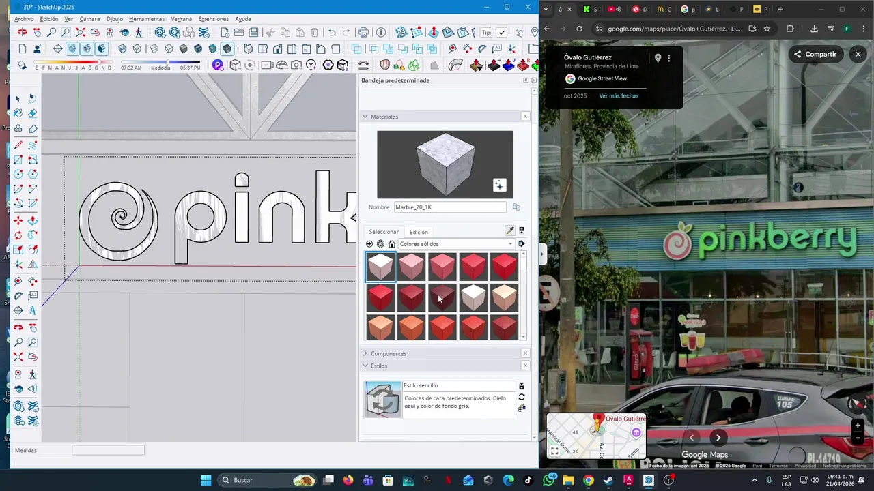Open the materials Details arrow menu
The image size is (874, 491).
522,243
